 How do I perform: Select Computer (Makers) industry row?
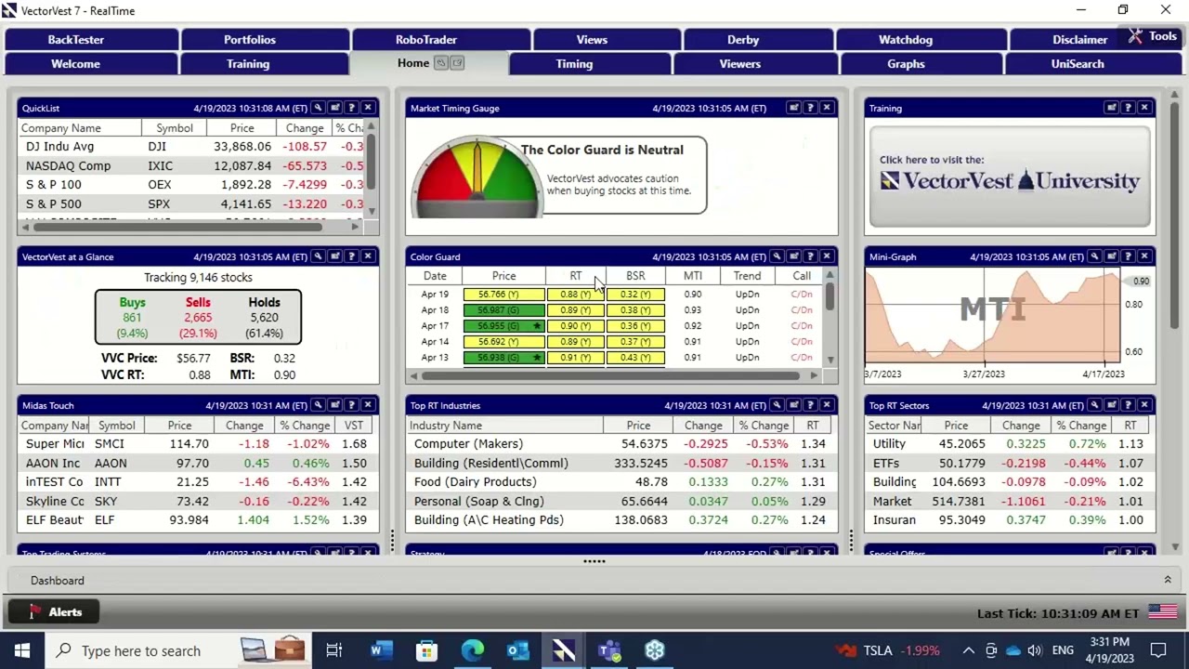coord(621,444)
